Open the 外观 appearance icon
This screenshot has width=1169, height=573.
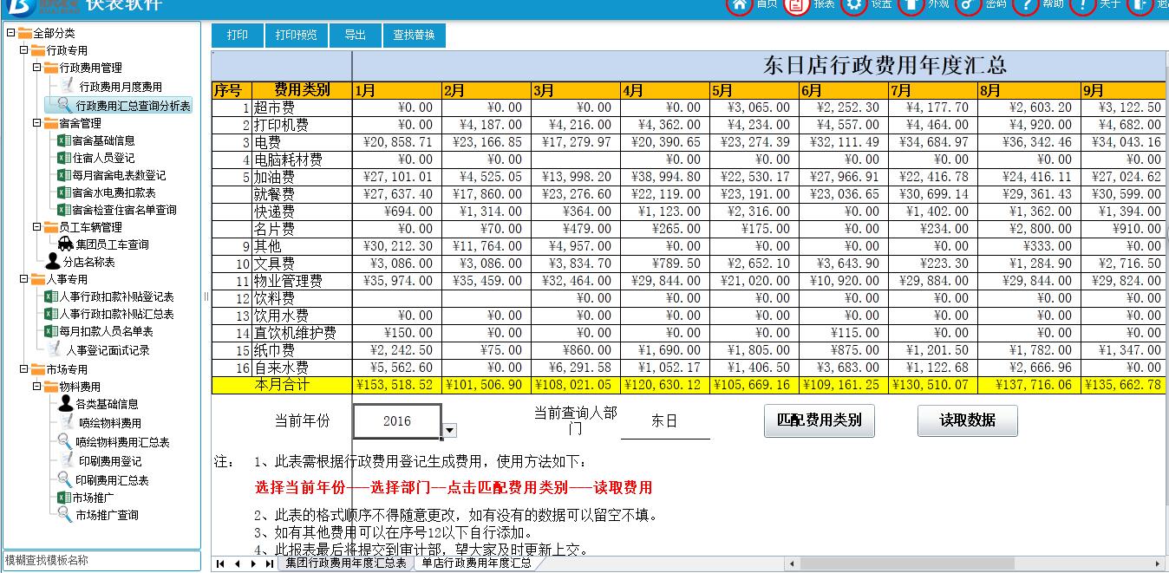[911, 4]
